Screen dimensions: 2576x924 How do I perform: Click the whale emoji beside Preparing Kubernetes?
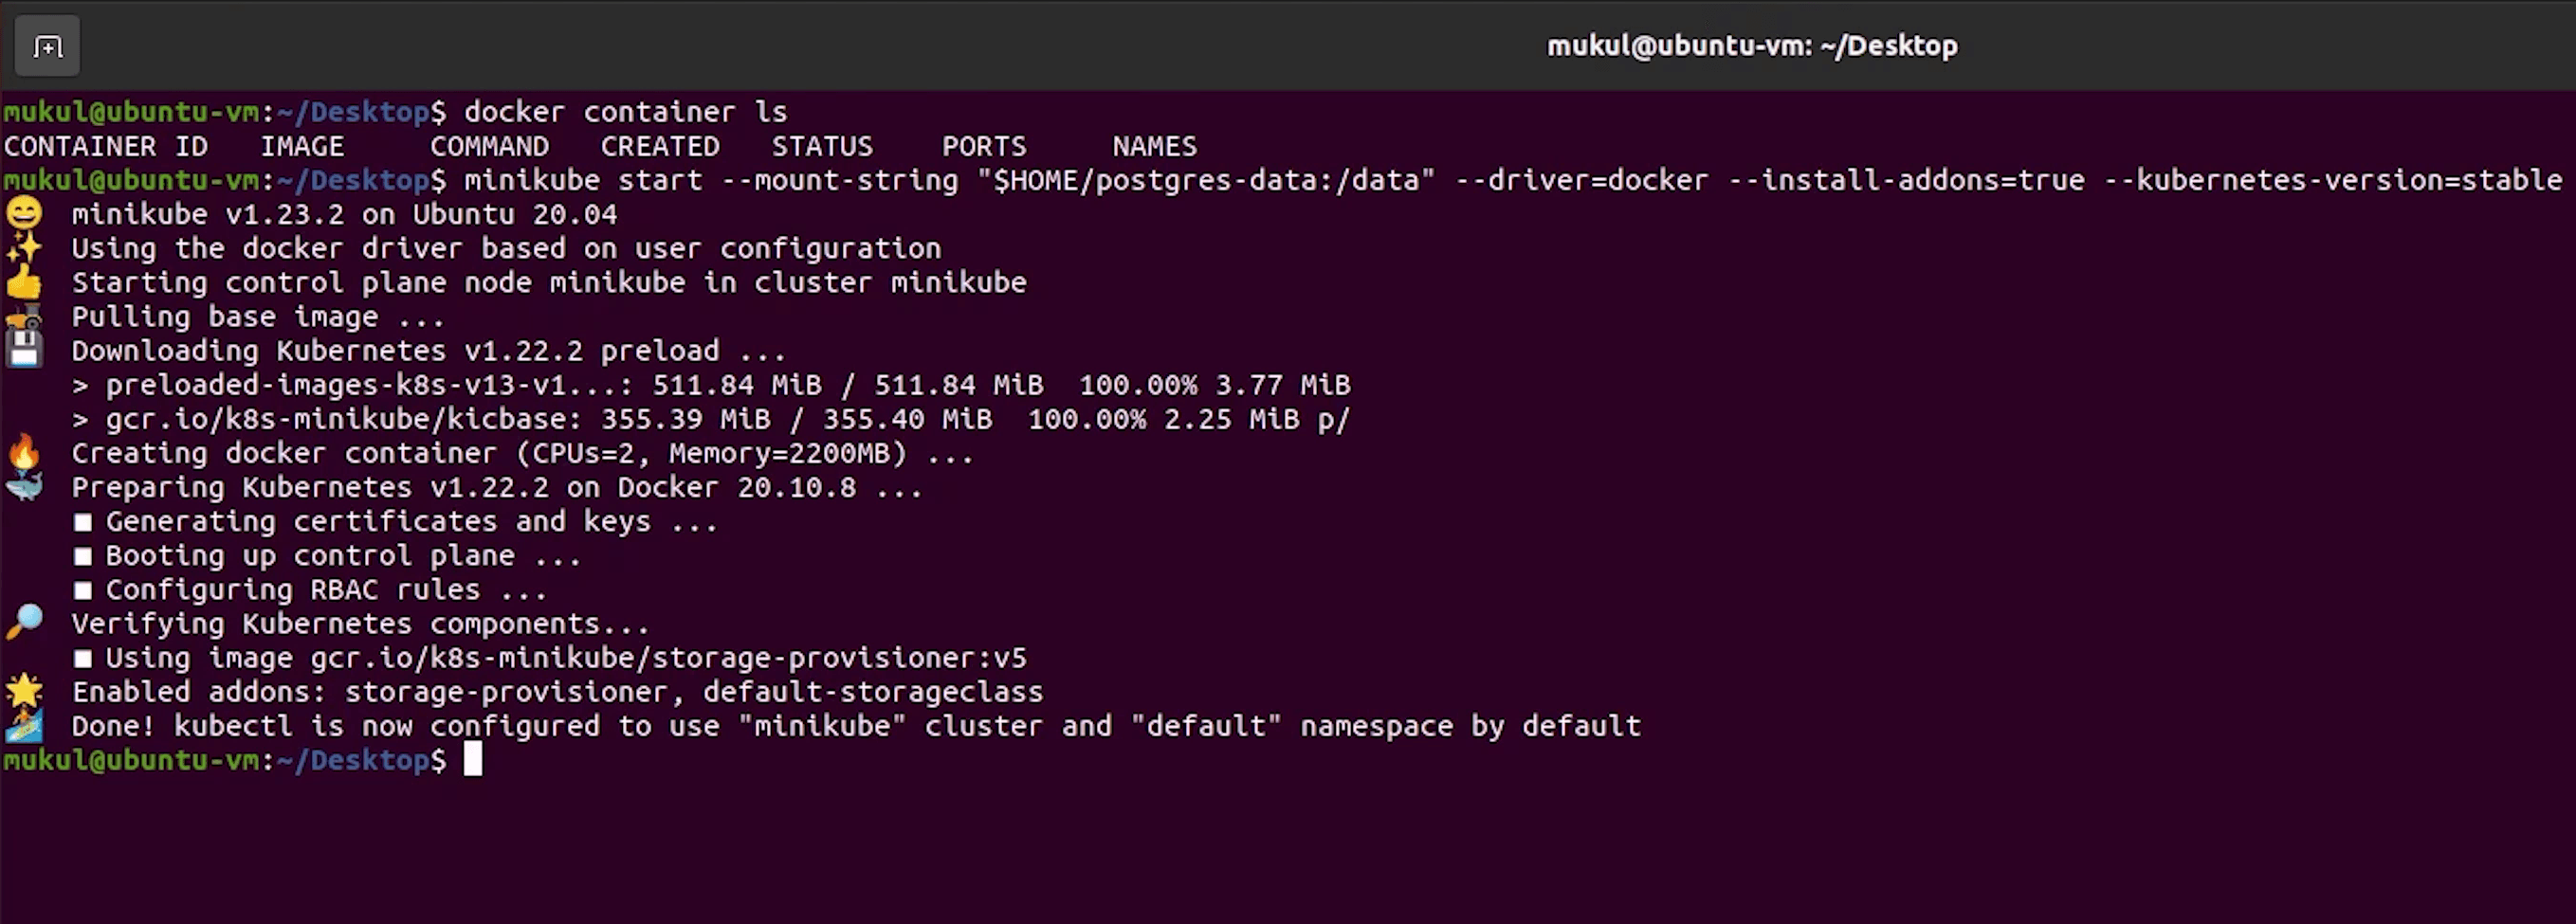click(x=24, y=487)
